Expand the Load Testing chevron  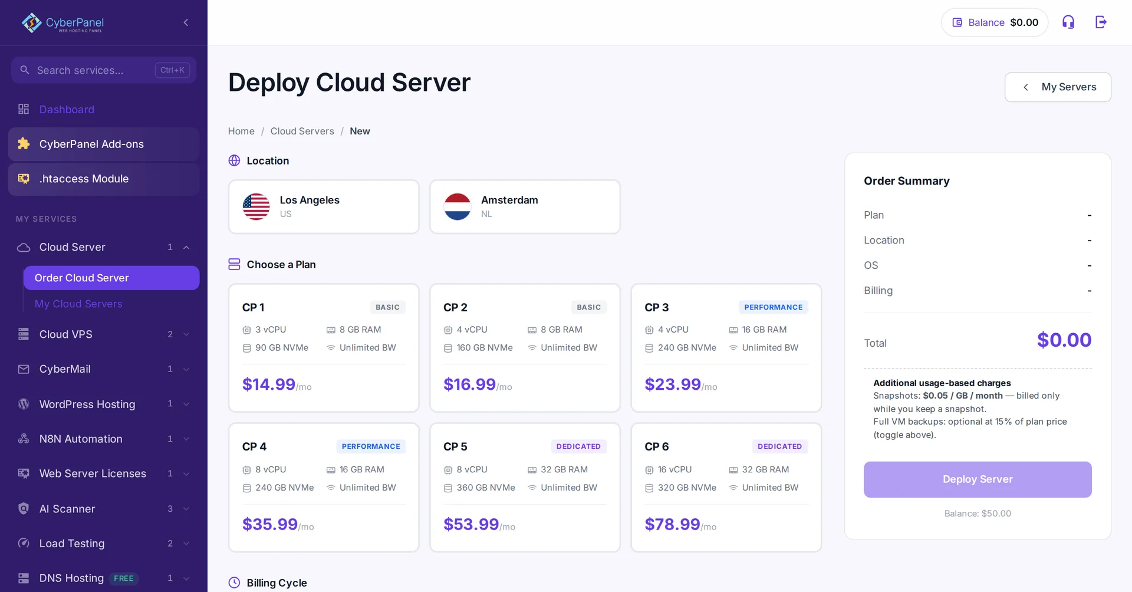tap(186, 543)
